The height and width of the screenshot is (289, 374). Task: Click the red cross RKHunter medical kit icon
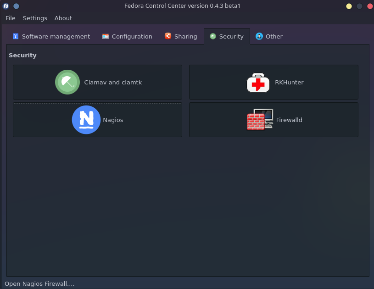pos(258,83)
